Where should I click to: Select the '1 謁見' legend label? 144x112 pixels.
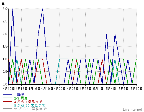click(19, 95)
